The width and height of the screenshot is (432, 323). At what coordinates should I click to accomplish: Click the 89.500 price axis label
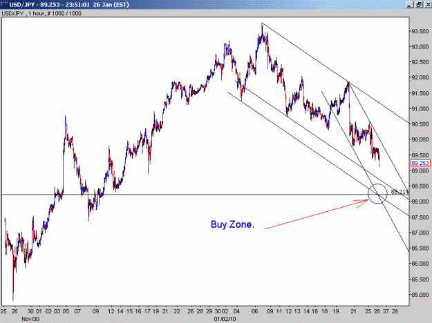tap(420, 155)
